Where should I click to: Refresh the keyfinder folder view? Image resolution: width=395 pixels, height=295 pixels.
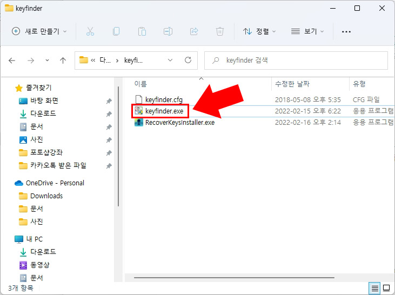tap(188, 60)
